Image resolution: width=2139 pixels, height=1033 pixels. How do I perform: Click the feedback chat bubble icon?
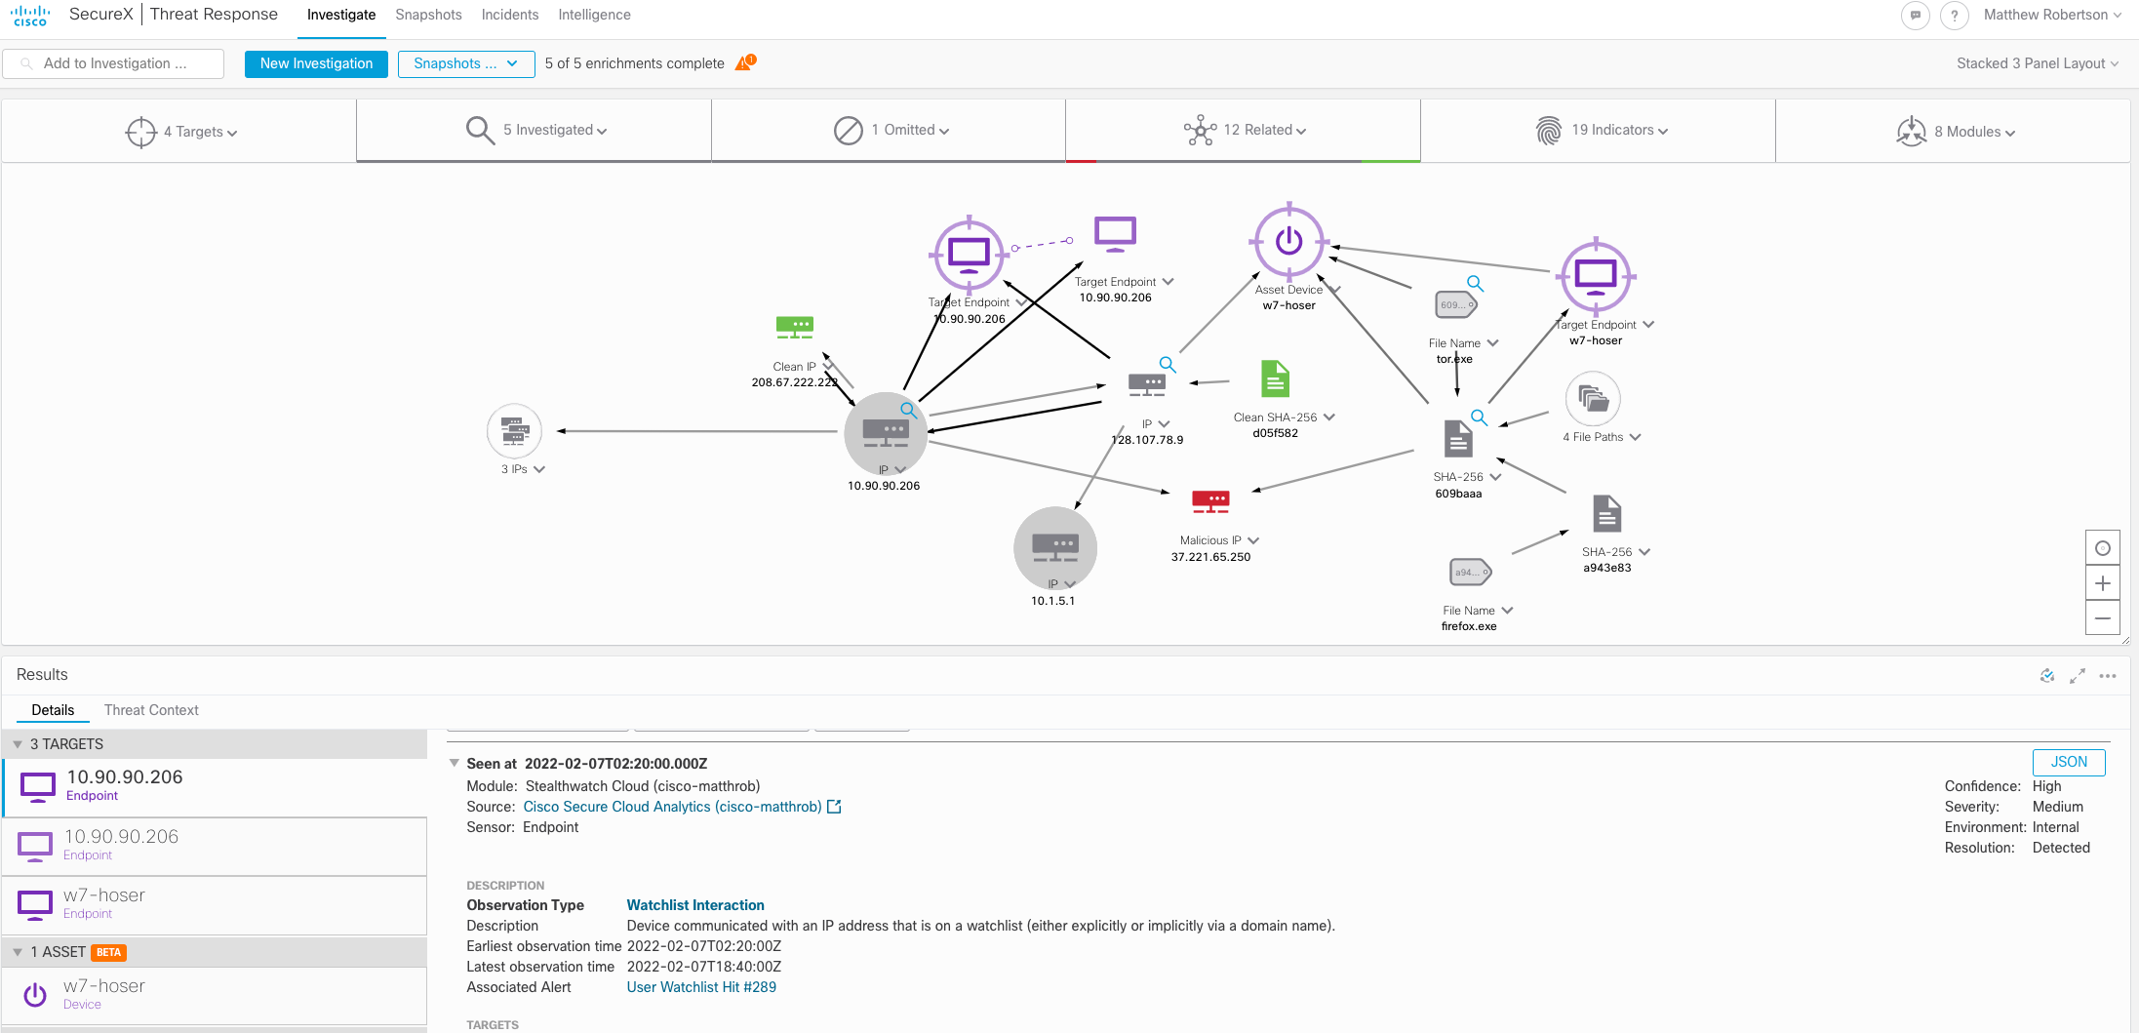click(1916, 16)
